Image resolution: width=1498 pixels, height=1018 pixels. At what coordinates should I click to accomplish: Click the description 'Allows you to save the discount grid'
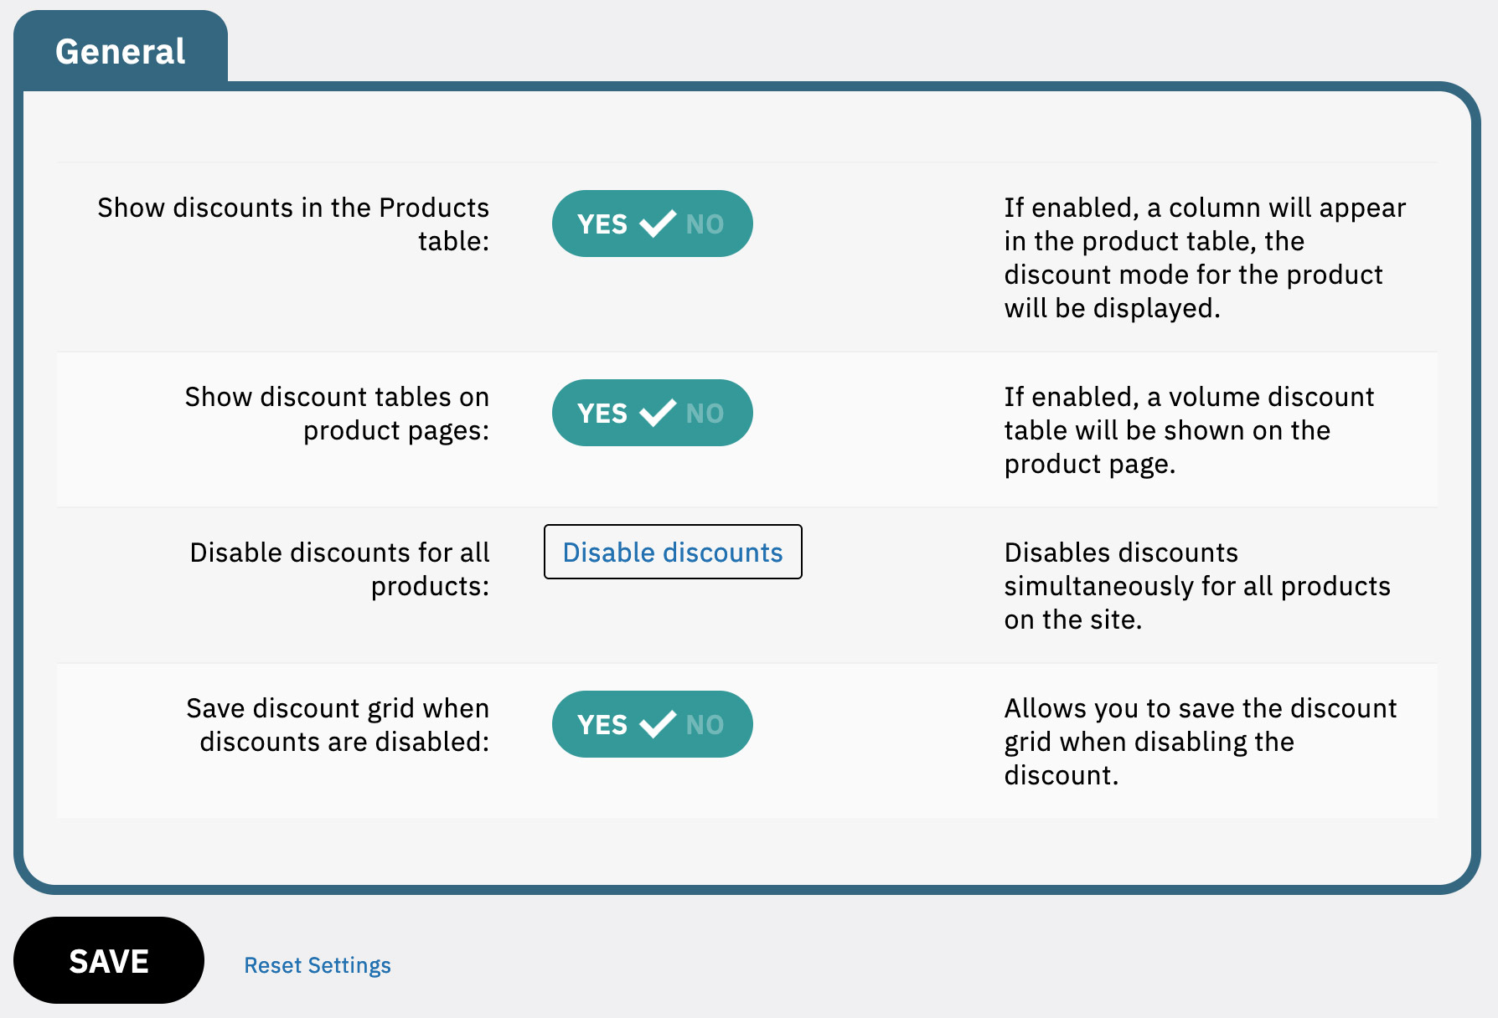click(x=1200, y=742)
